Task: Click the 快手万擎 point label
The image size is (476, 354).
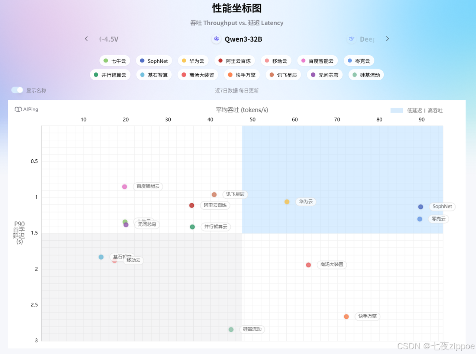Action: (x=368, y=316)
